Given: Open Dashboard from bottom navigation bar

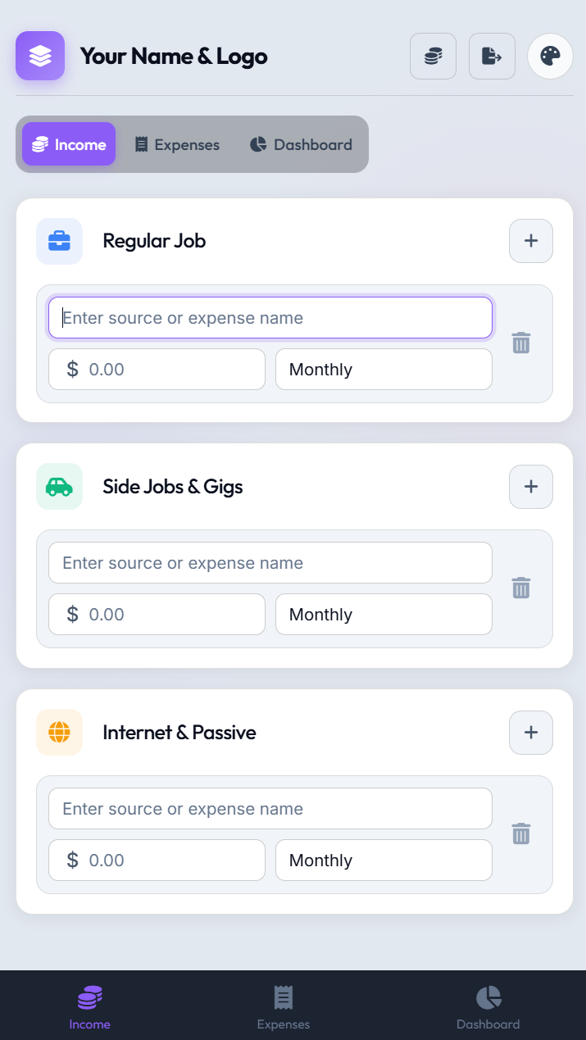Looking at the screenshot, I should tap(488, 1008).
